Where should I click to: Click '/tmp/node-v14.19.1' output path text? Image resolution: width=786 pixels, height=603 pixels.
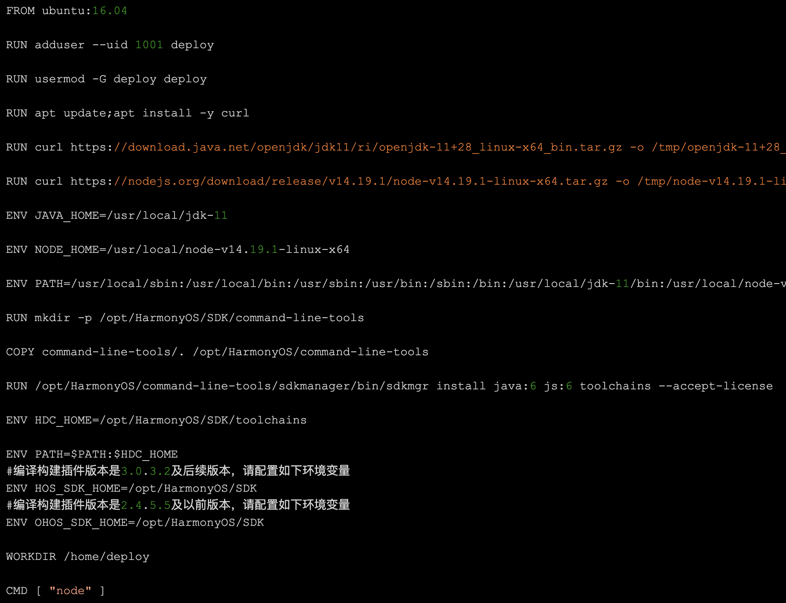click(712, 181)
